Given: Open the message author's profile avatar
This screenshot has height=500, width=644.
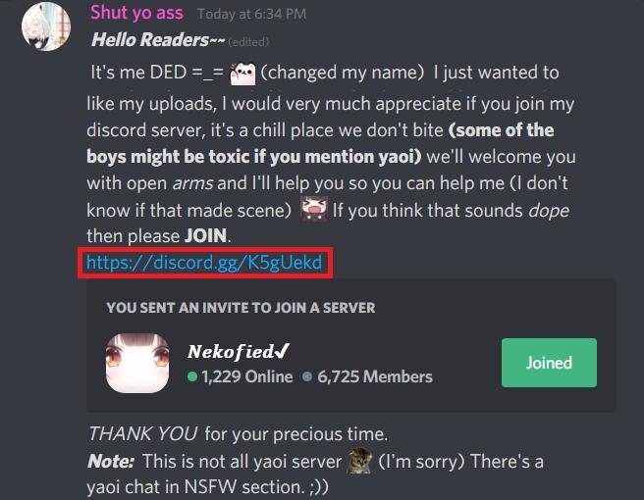Looking at the screenshot, I should point(46,26).
